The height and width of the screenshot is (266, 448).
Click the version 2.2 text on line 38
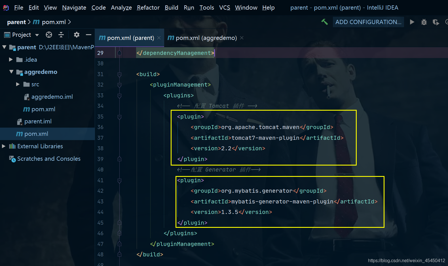point(226,148)
